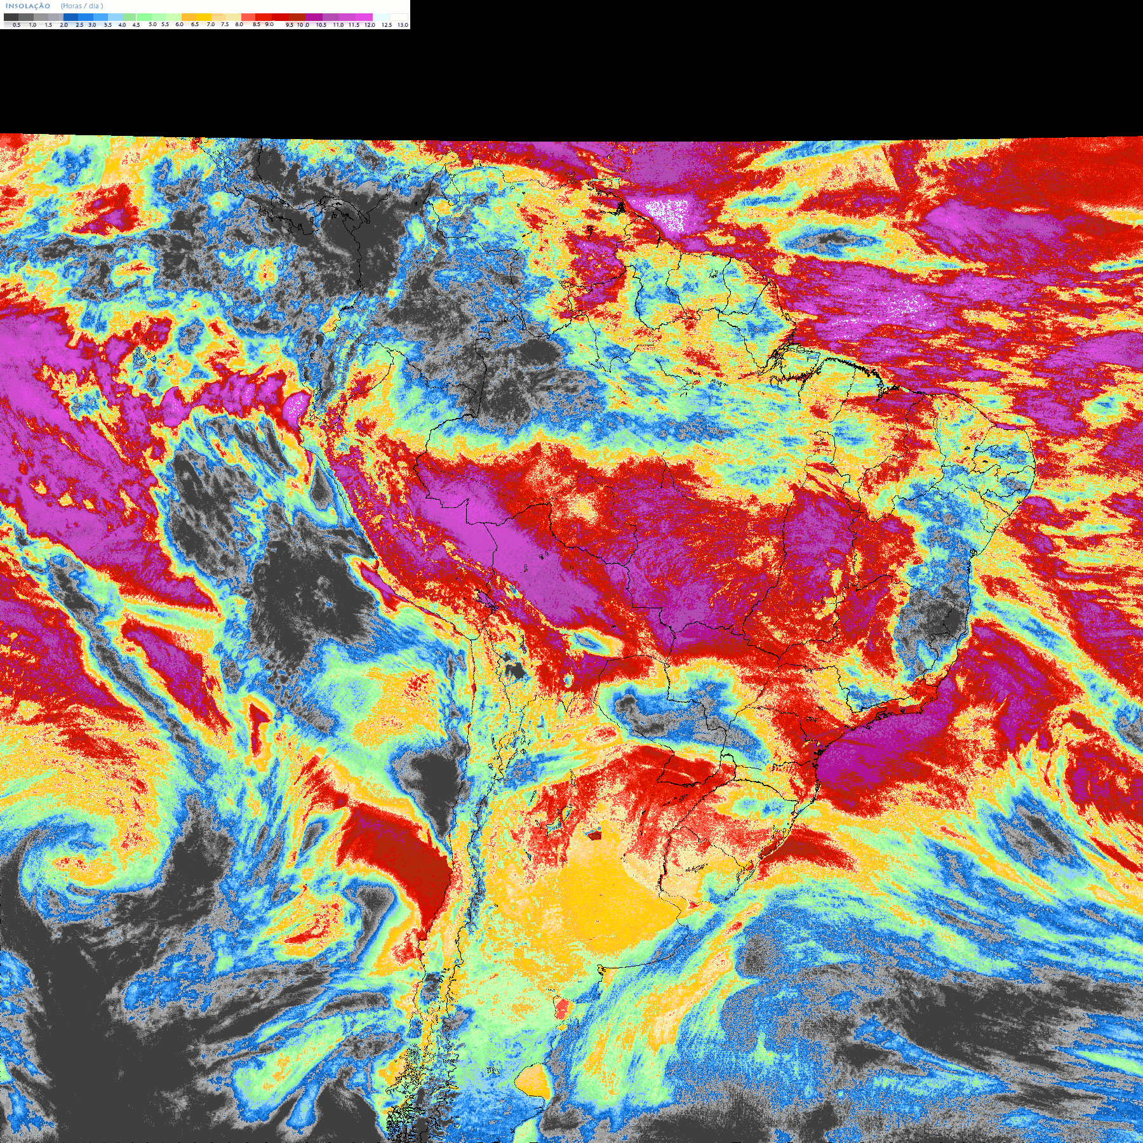
Task: Select the white legend swatch at scale end
Action: [399, 17]
